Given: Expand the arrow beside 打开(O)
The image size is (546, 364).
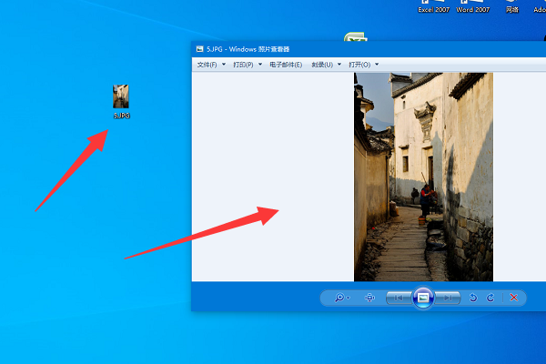Looking at the screenshot, I should coord(377,65).
